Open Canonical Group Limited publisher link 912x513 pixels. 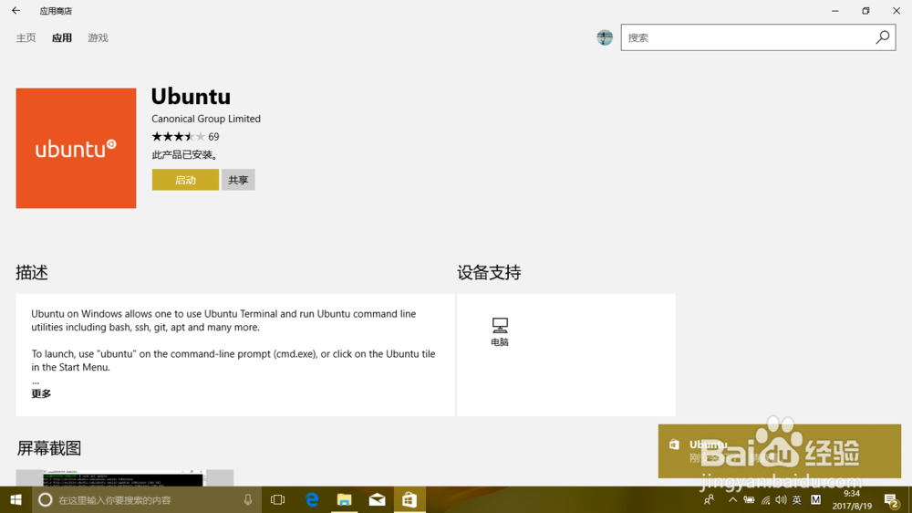pyautogui.click(x=206, y=119)
